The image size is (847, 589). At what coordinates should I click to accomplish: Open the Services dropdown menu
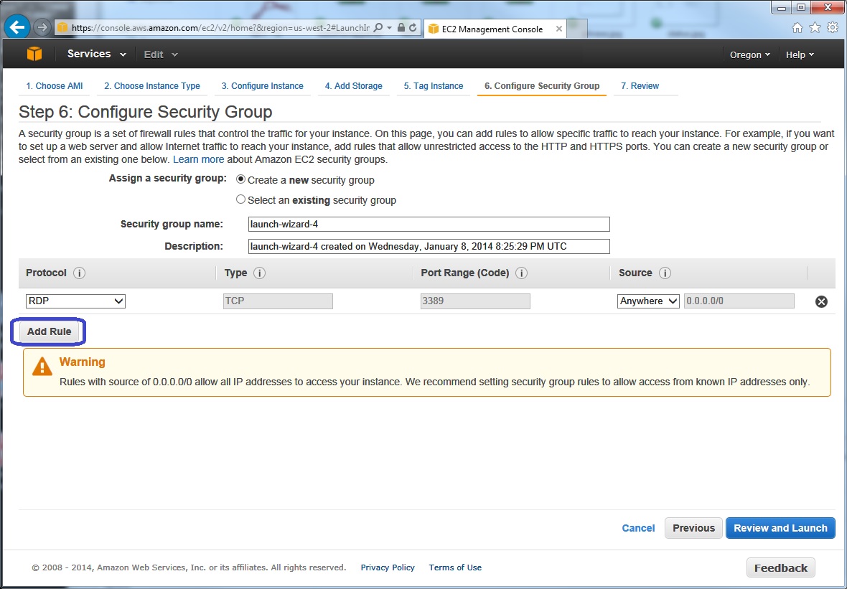pyautogui.click(x=97, y=54)
